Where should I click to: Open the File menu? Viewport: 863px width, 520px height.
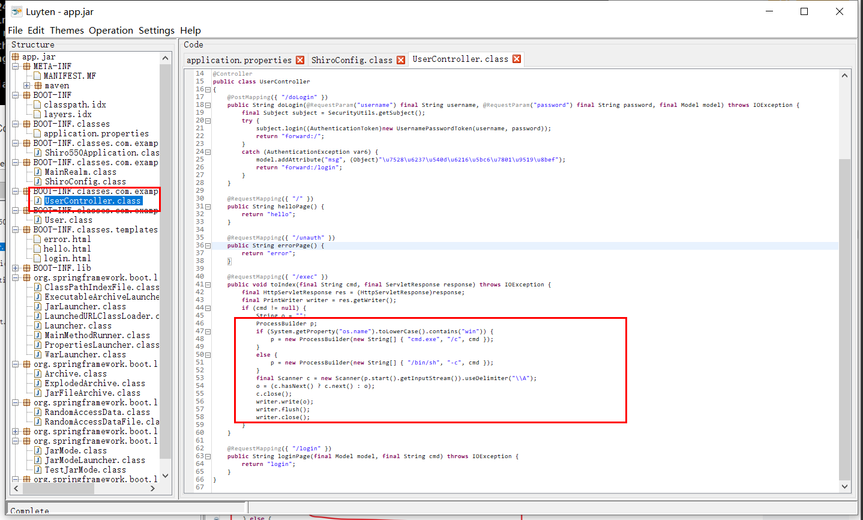16,30
